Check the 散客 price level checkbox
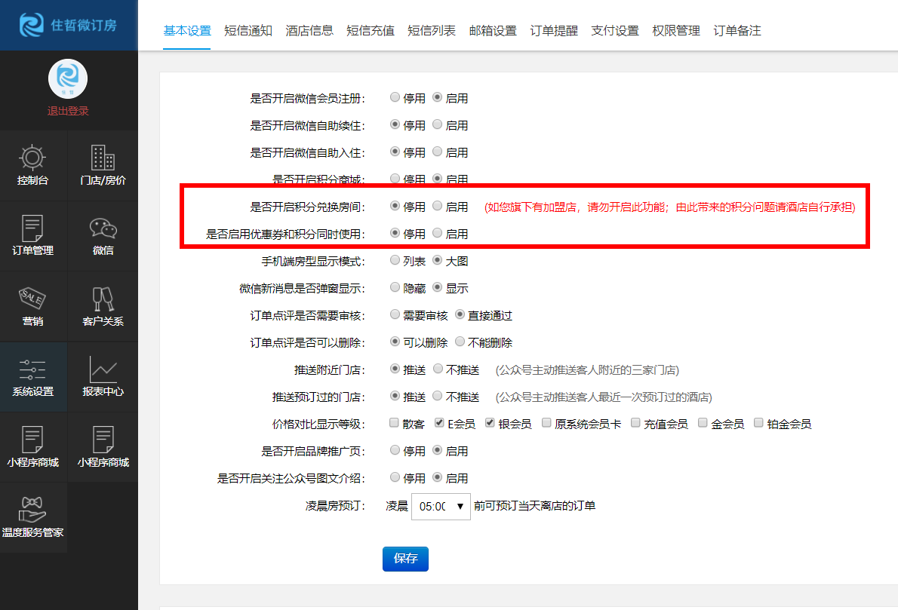The width and height of the screenshot is (898, 610). click(x=394, y=423)
